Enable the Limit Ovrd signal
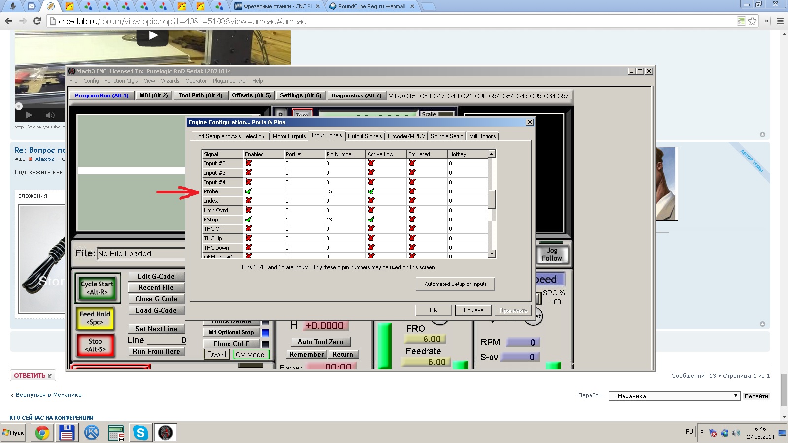 [249, 210]
